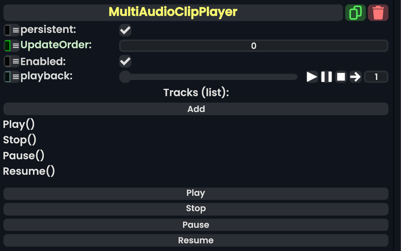Duplicate the MultiAudioClipPlayer component

(x=355, y=12)
